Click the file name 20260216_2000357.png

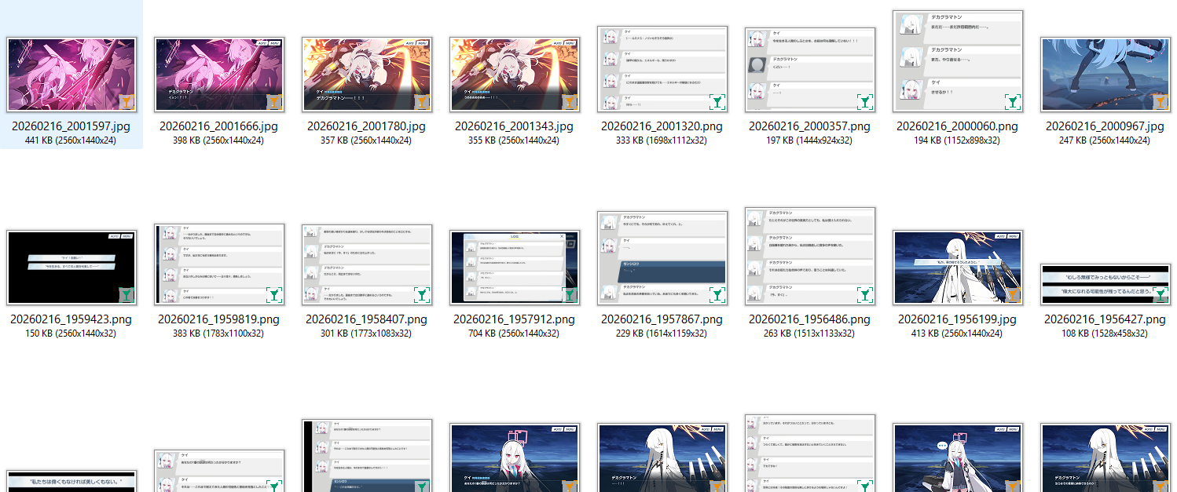[810, 126]
